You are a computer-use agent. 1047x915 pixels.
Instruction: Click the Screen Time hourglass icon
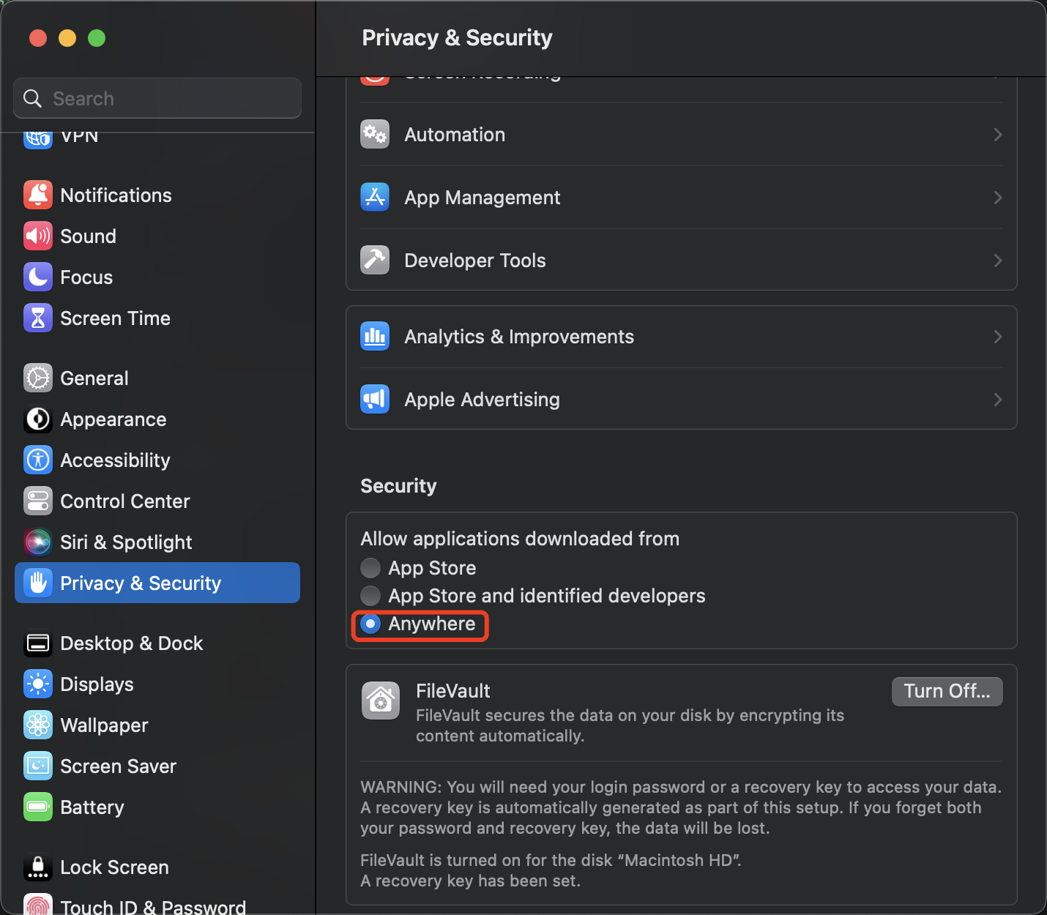[x=38, y=318]
